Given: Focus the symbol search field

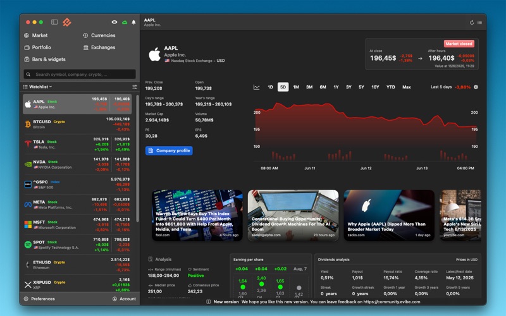Looking at the screenshot, I should (80, 74).
